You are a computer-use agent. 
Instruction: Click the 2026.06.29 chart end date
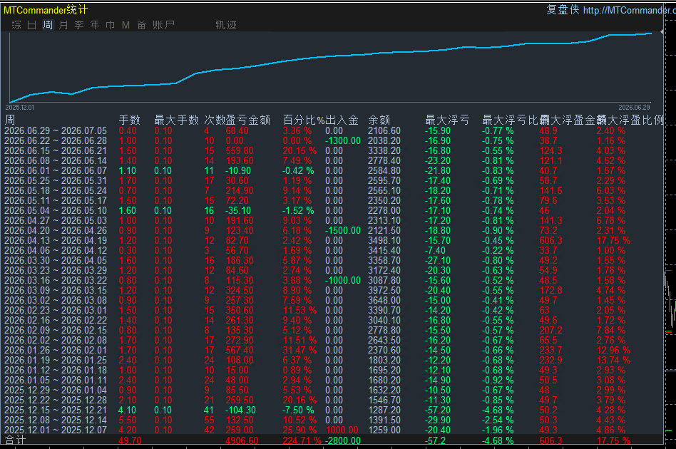coord(634,108)
